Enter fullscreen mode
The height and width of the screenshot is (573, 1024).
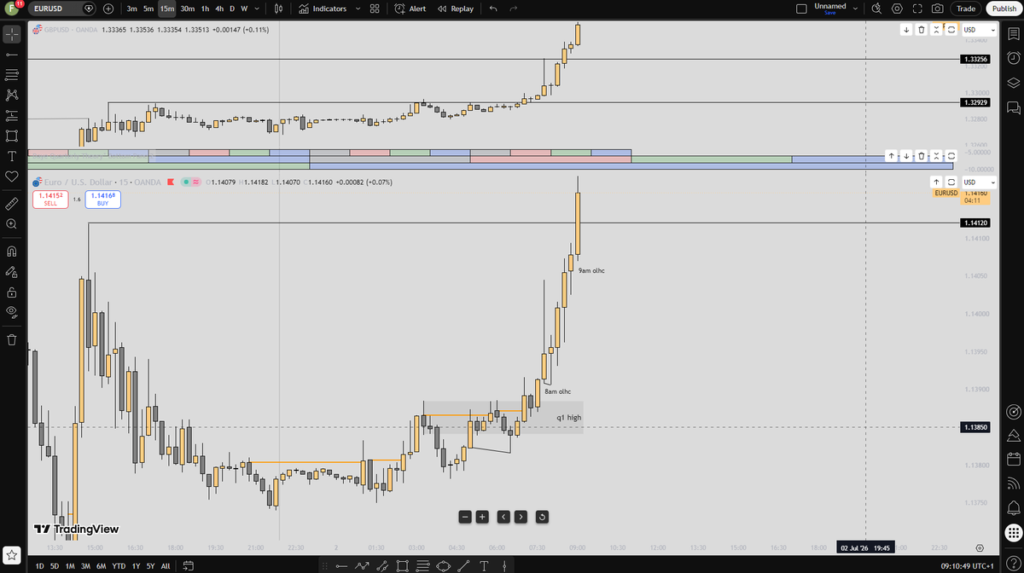(917, 9)
